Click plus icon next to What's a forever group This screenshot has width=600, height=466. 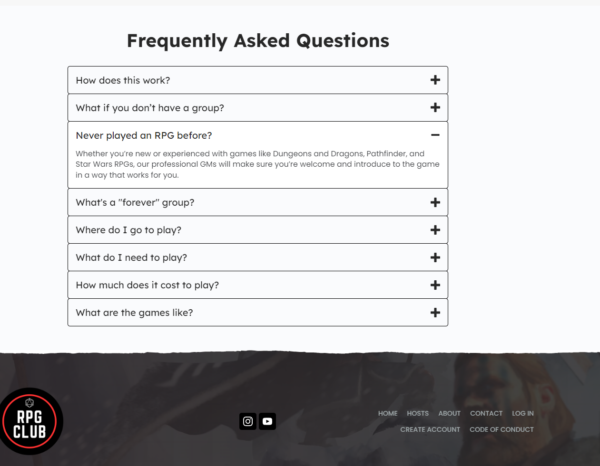coord(435,202)
